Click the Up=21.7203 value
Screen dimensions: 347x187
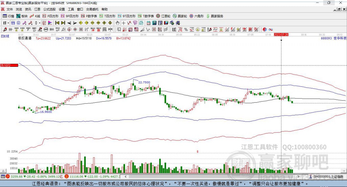pos(63,38)
